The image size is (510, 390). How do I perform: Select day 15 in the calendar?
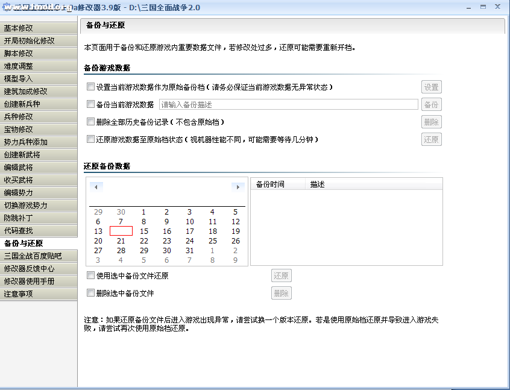[143, 231]
